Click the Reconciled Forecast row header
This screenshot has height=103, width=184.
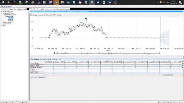click(37, 68)
